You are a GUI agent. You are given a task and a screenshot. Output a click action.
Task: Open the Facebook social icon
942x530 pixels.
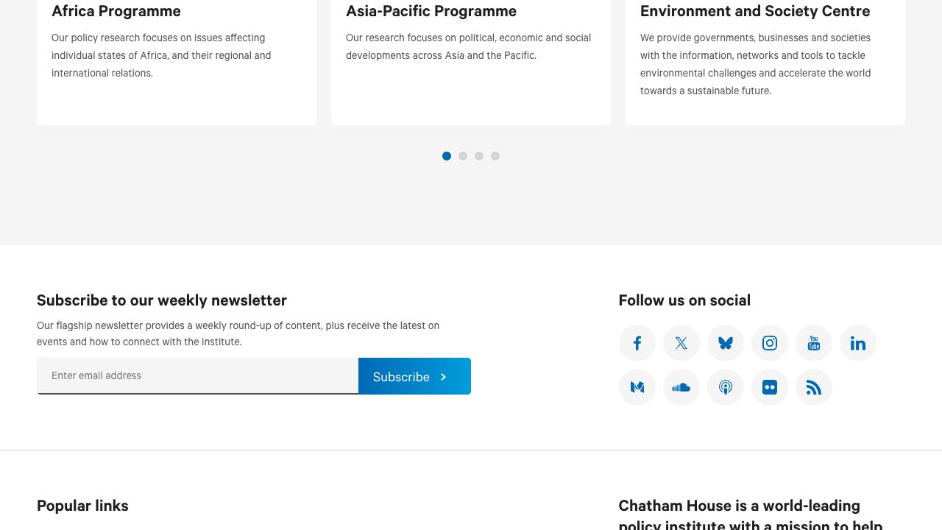pyautogui.click(x=637, y=343)
